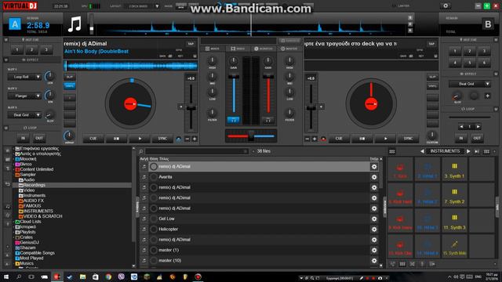
Task: Trigger the Synth 2 sampler pad
Action: point(454,196)
